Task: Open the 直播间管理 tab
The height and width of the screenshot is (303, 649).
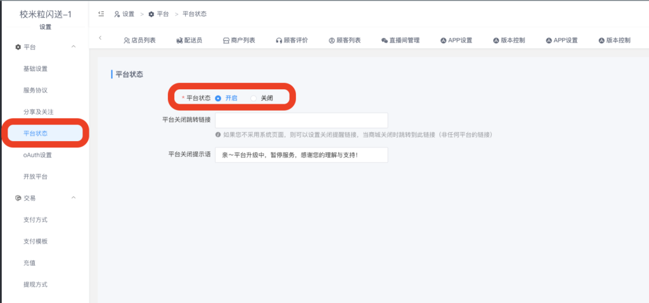Action: click(x=401, y=40)
